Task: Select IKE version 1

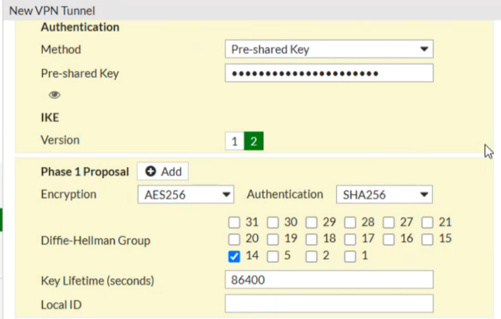Action: [x=234, y=141]
